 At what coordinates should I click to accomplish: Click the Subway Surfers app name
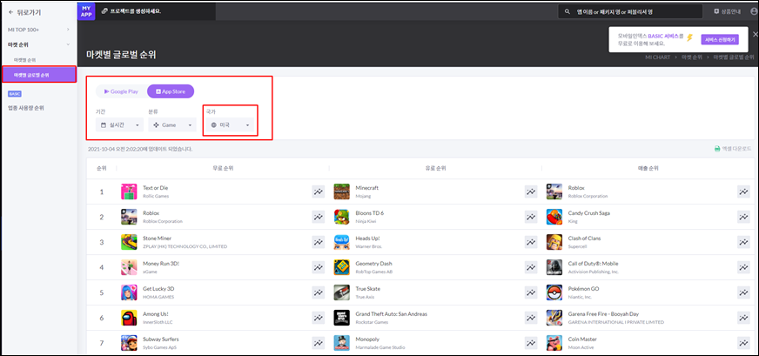pyautogui.click(x=161, y=339)
